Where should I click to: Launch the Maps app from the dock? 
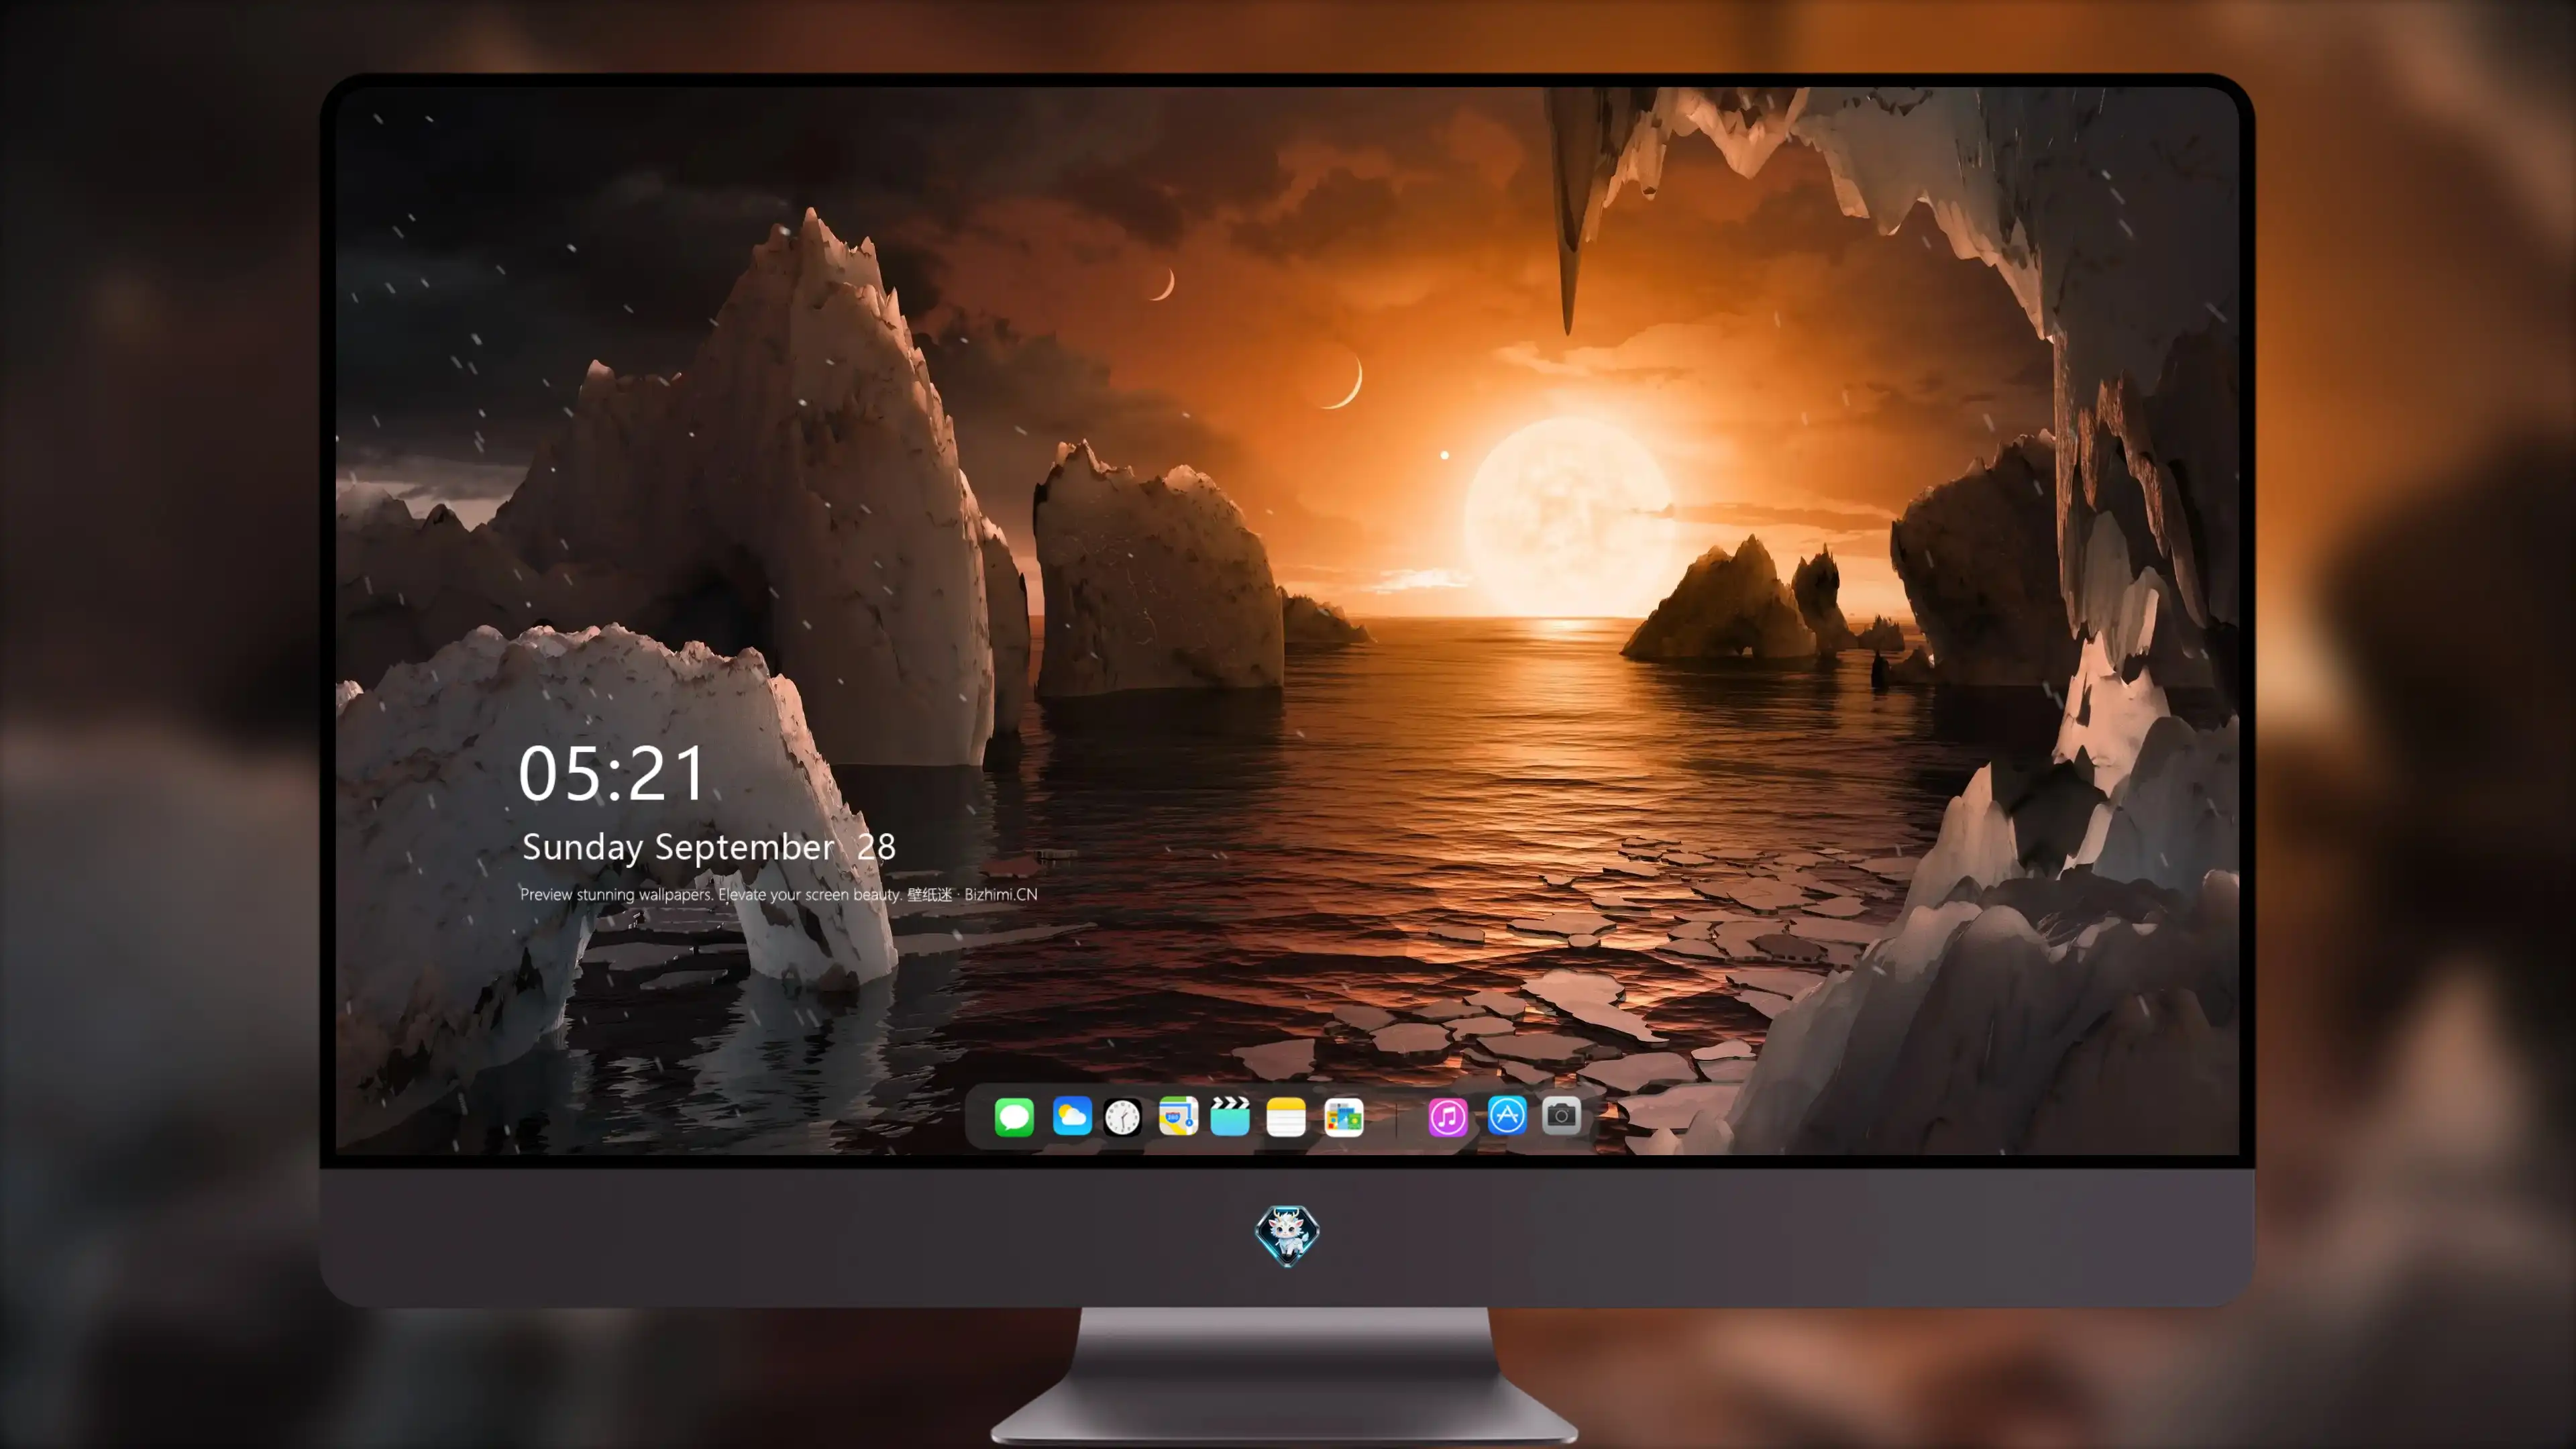click(x=1178, y=1116)
